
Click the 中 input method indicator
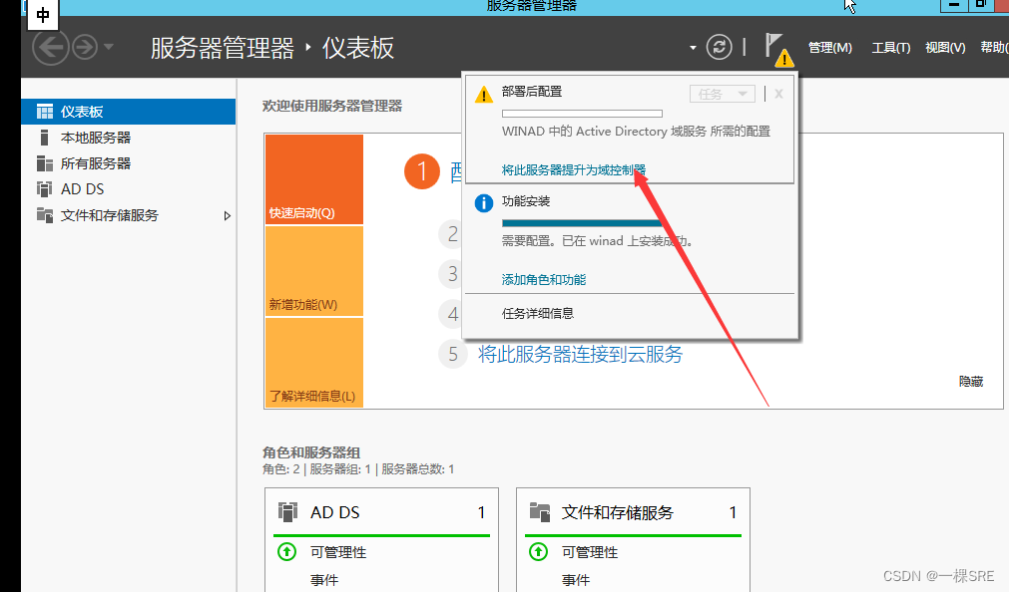pyautogui.click(x=41, y=16)
